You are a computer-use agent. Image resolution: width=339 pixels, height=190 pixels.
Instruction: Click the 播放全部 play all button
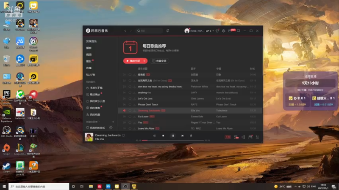point(133,61)
